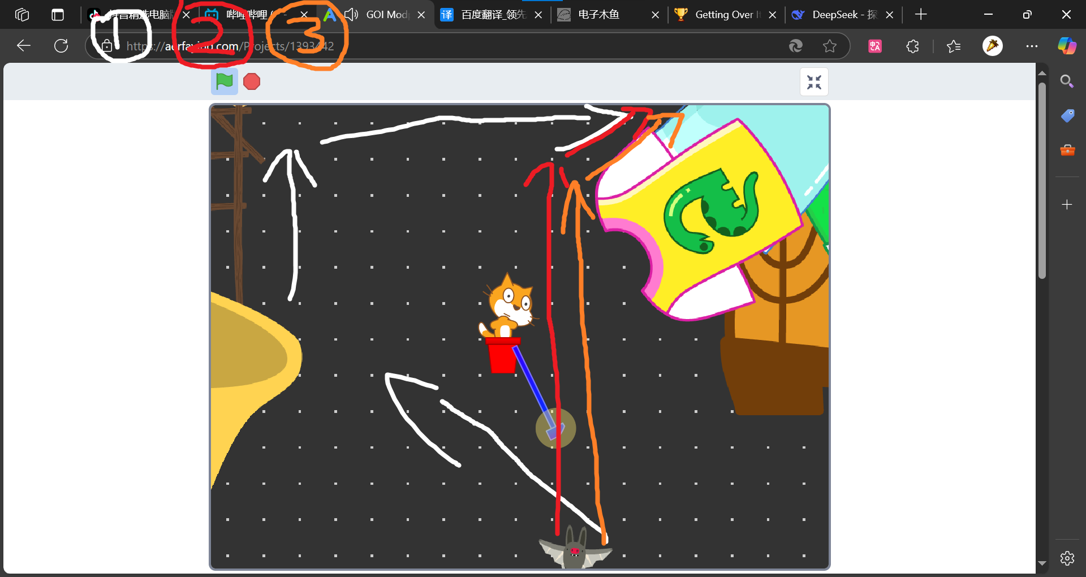The image size is (1086, 577).
Task: Open the workspaces icon in the title bar
Action: tap(21, 15)
